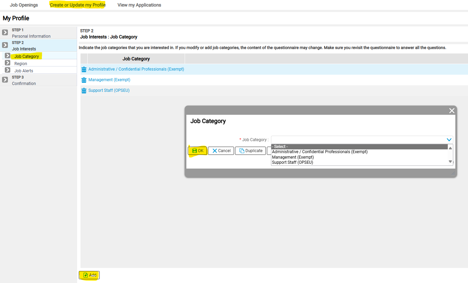Click the Duplicate button

click(x=250, y=151)
